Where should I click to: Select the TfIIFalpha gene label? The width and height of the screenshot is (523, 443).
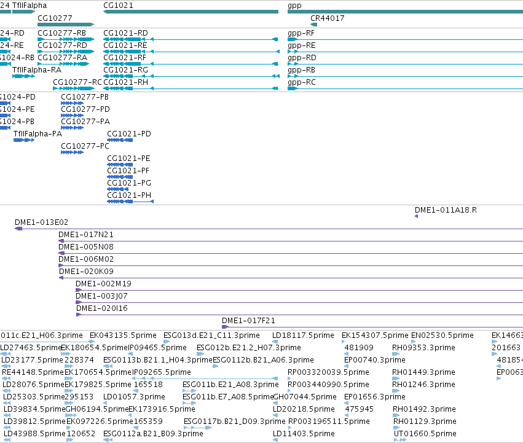point(29,6)
